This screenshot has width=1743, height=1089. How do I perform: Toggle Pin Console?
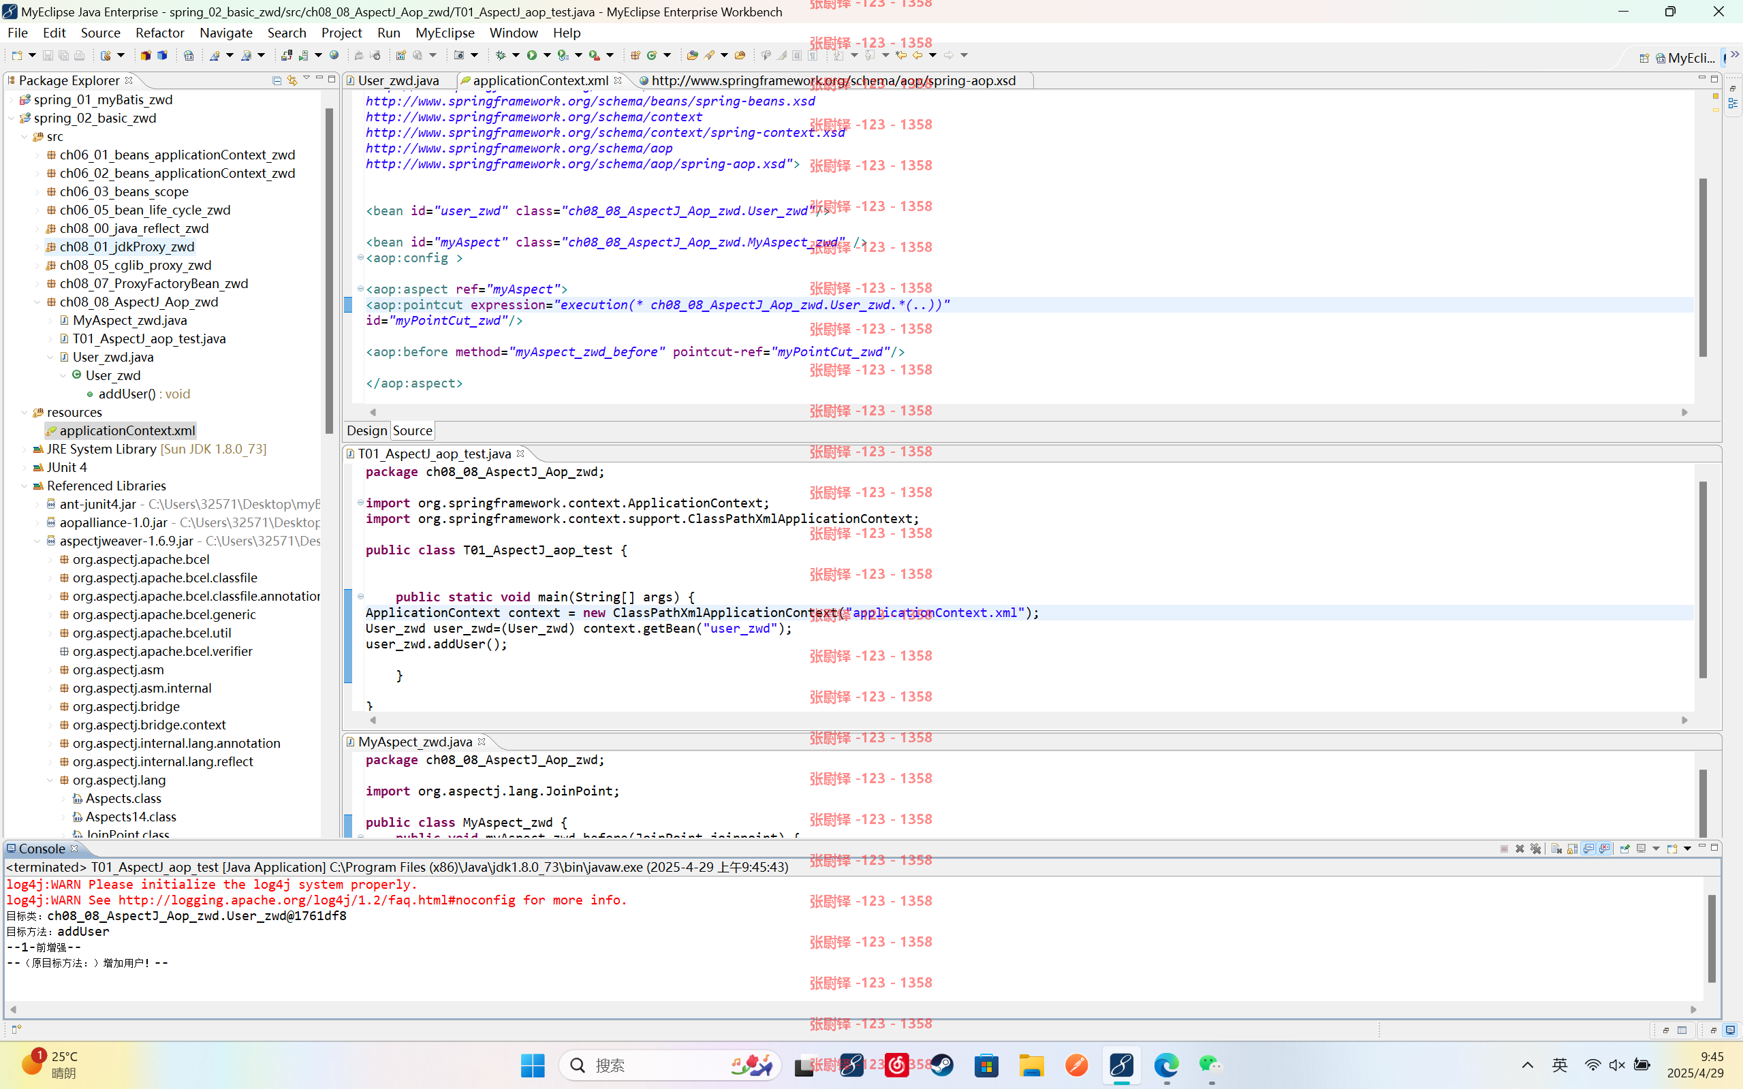1625,849
